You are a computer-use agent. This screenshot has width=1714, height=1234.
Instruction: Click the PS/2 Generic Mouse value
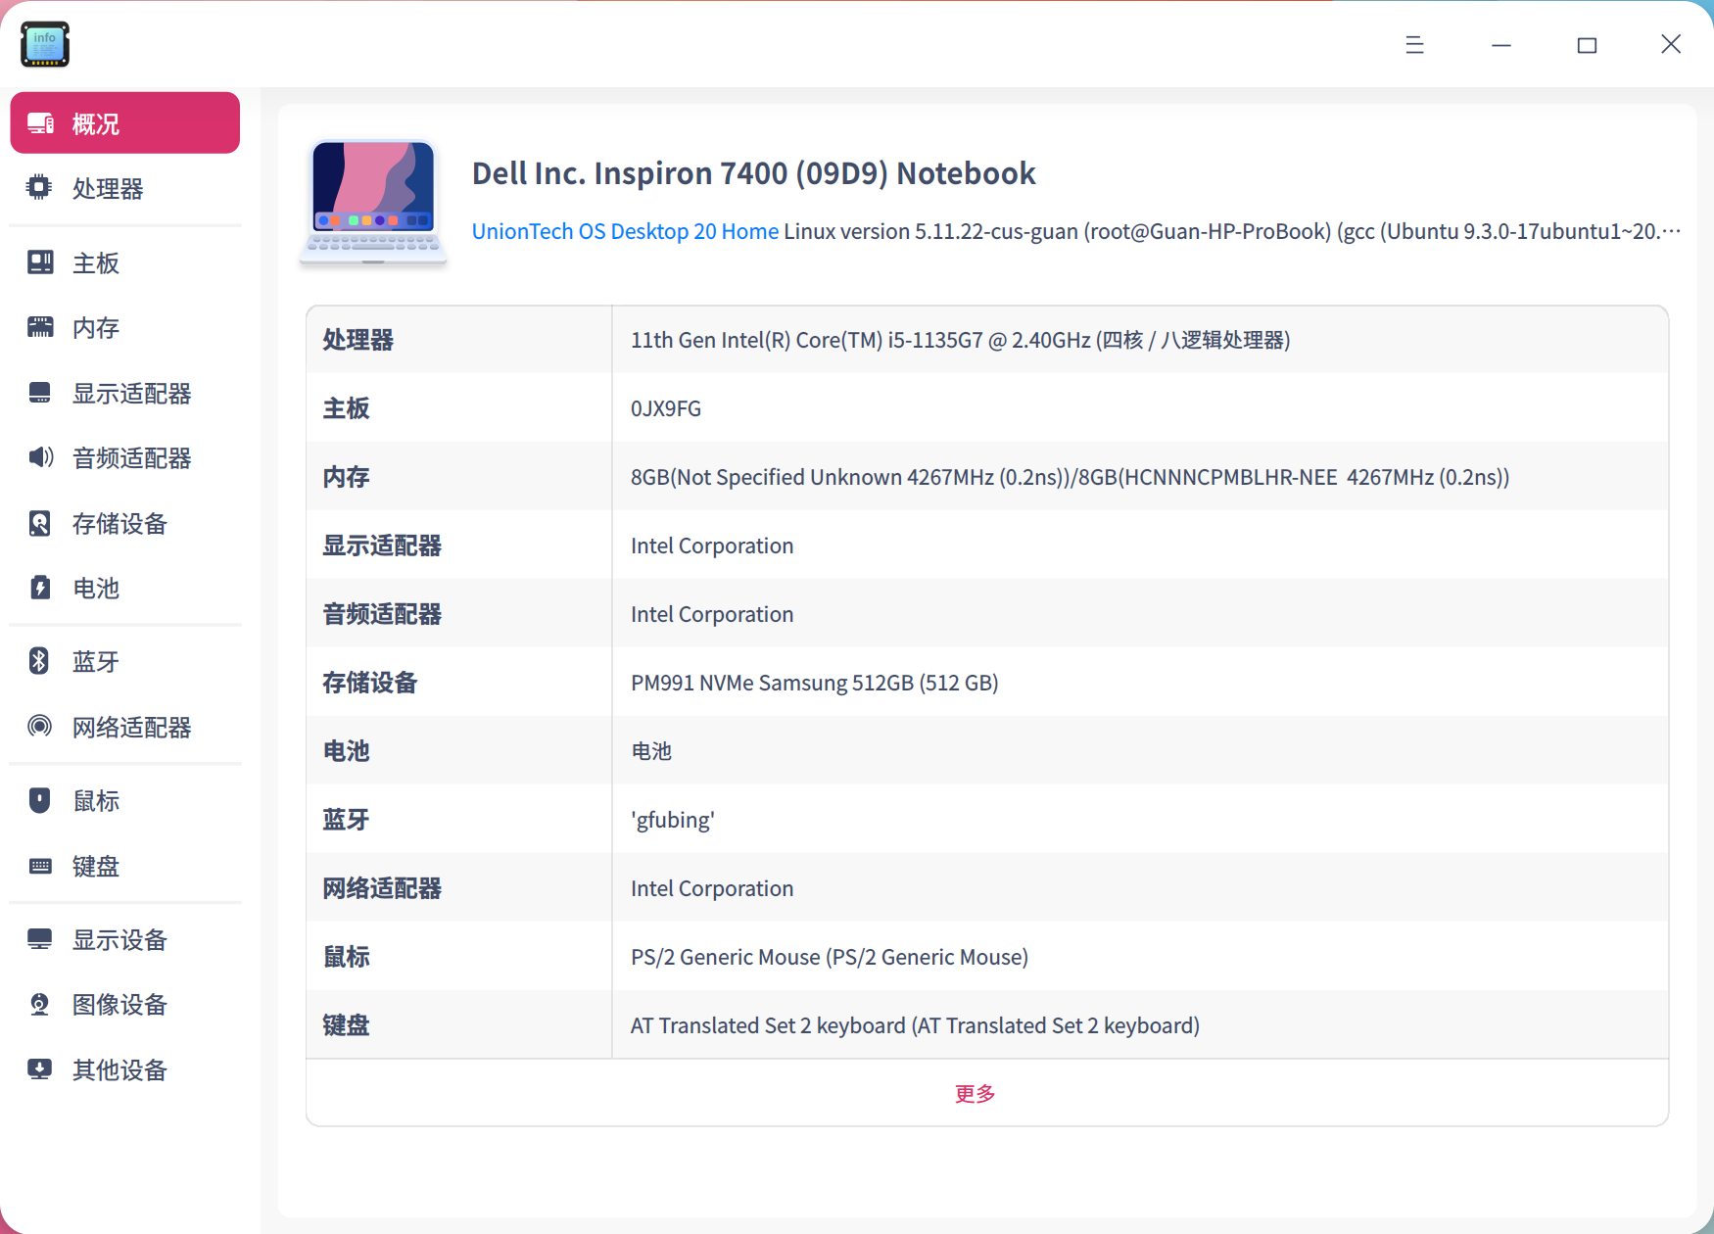[830, 957]
